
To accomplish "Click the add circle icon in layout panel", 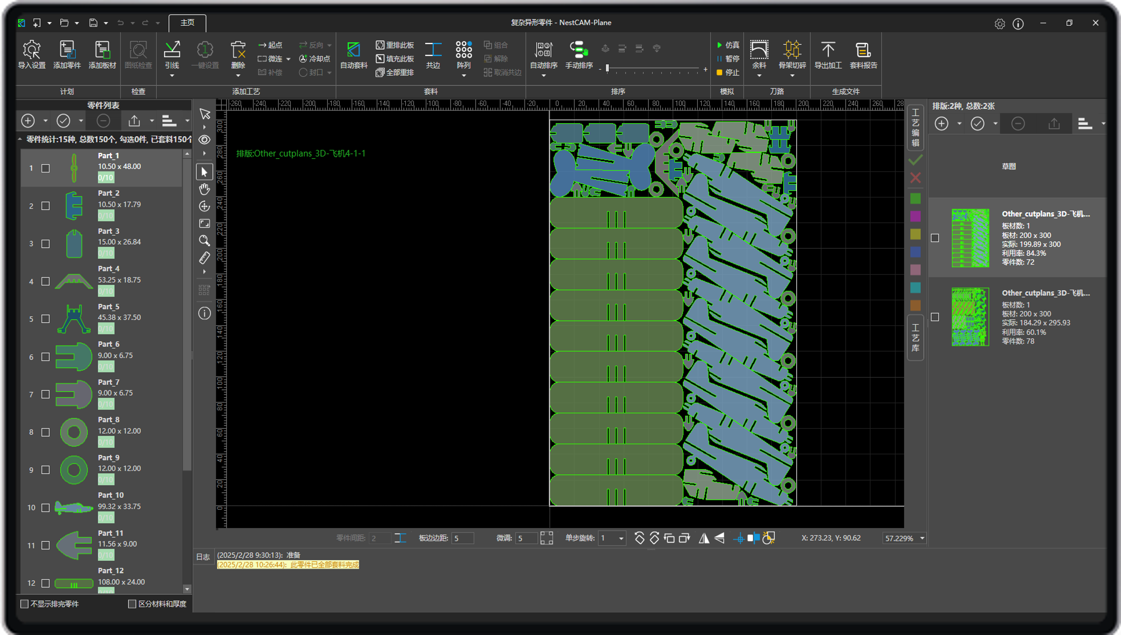I will pyautogui.click(x=941, y=124).
